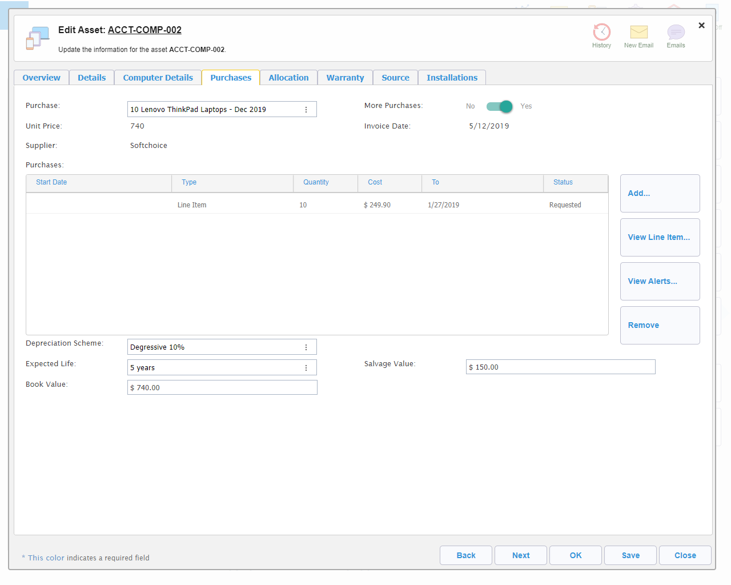Open the Emails speech bubble icon

click(x=676, y=32)
